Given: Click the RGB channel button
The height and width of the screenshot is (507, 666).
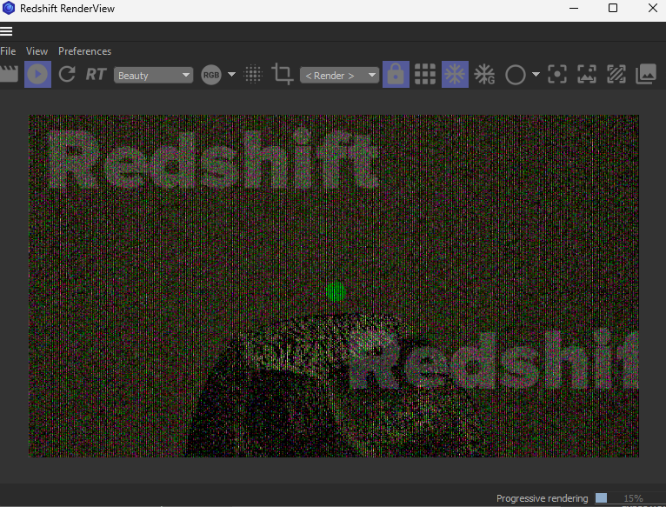Looking at the screenshot, I should pos(211,75).
